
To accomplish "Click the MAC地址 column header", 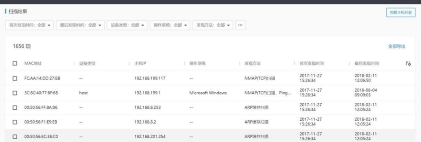I will (x=33, y=63).
